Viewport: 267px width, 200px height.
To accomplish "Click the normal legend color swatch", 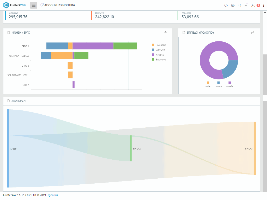I will pyautogui.click(x=219, y=83).
